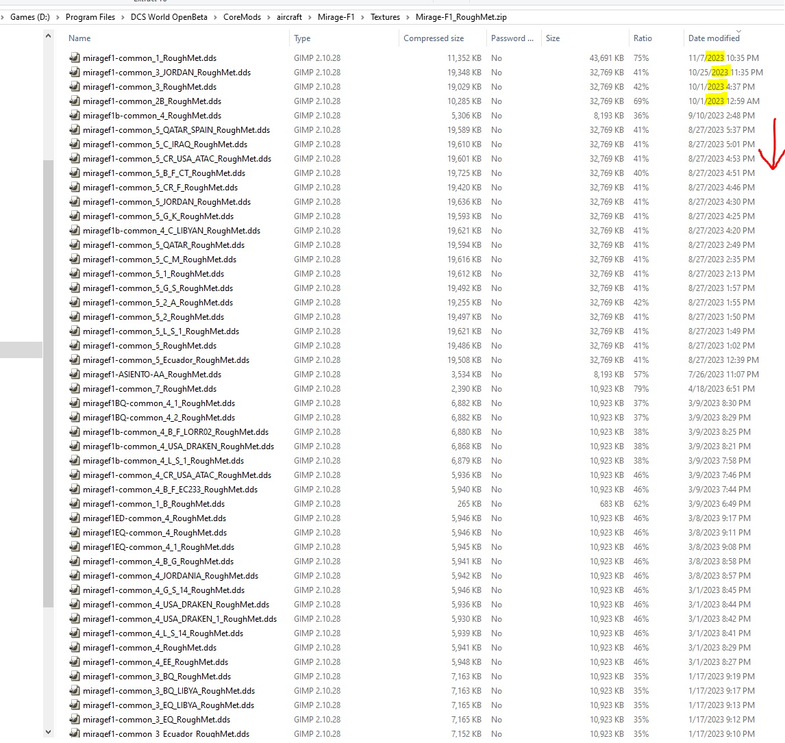Click file icon of miragef1ED-common_4_RoughMet.dds
The height and width of the screenshot is (743, 785).
point(75,518)
